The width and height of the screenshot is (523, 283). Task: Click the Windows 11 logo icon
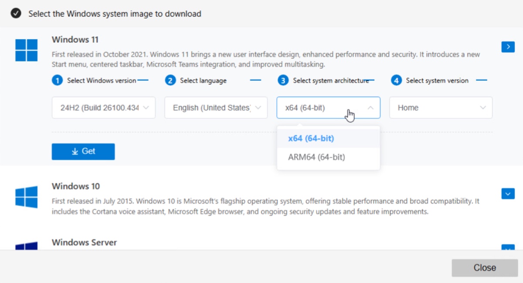(26, 49)
